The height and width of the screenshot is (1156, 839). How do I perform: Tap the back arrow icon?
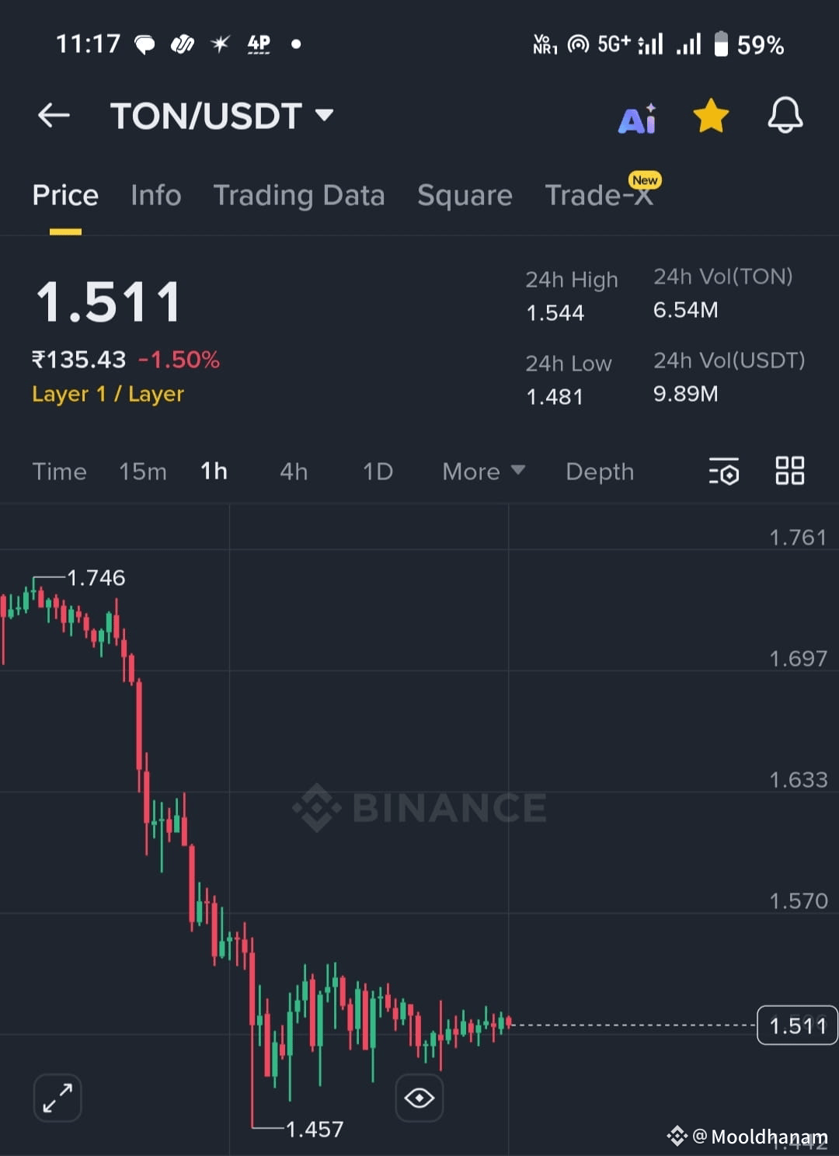tap(54, 116)
